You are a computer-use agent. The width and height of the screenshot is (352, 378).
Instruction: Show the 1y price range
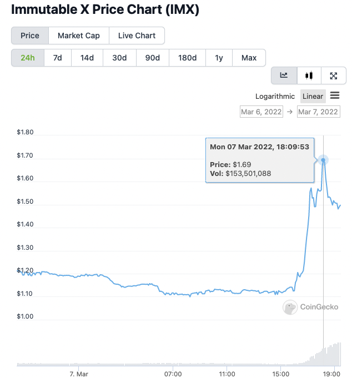(219, 58)
